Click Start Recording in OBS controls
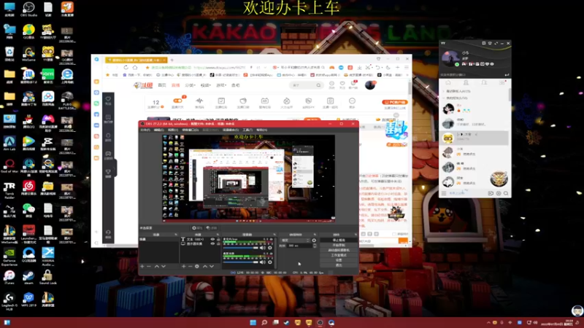This screenshot has height=328, width=584. tap(339, 246)
